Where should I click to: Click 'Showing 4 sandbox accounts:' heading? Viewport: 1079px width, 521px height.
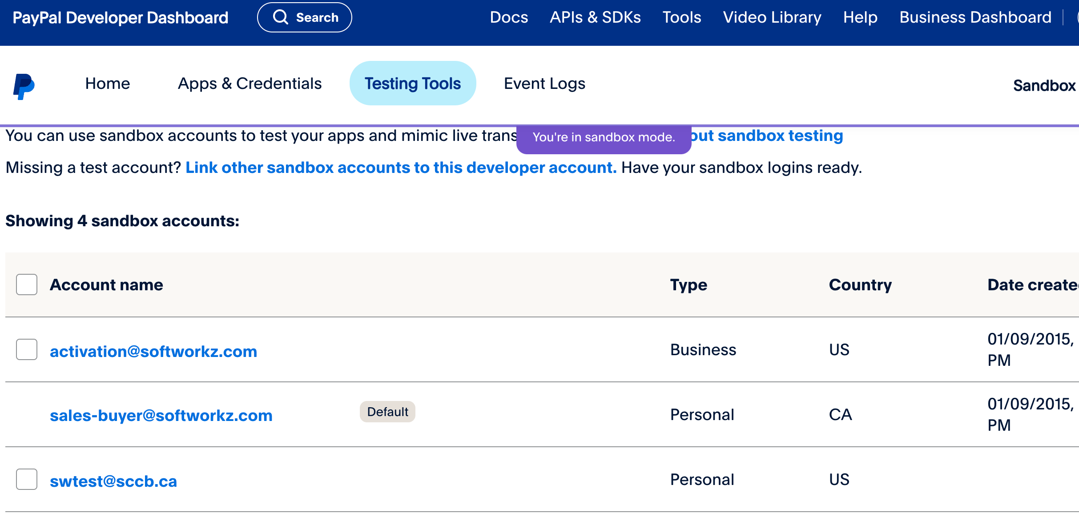(122, 220)
